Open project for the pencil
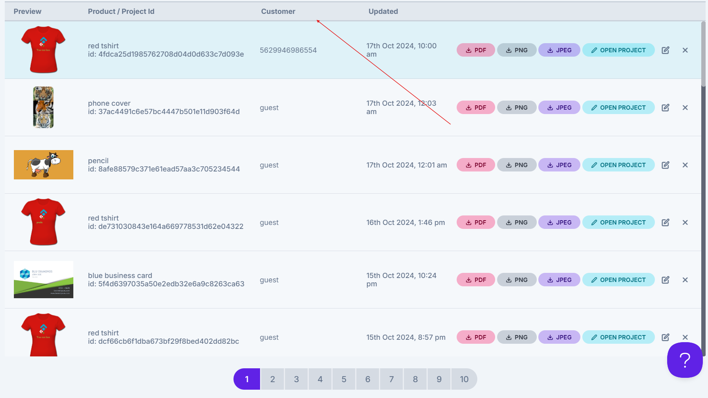This screenshot has width=708, height=398. (x=618, y=165)
